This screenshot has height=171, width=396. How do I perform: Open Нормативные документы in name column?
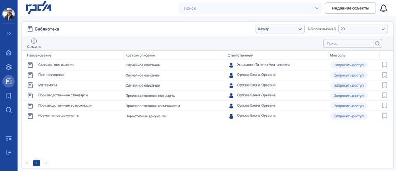pos(59,116)
